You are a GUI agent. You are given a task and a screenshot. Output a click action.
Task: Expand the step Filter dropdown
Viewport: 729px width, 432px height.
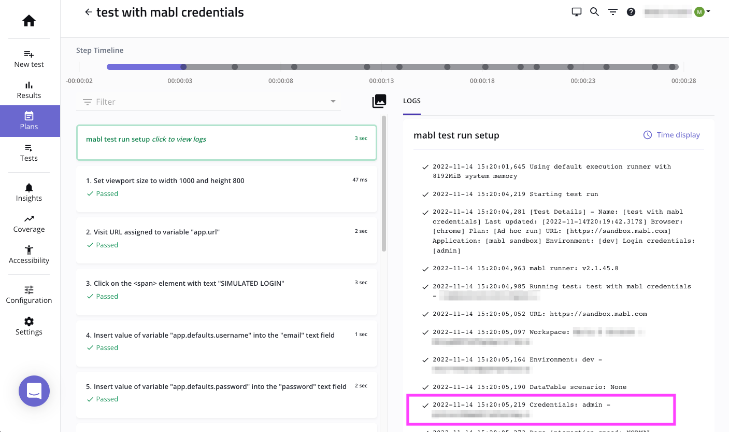pyautogui.click(x=333, y=102)
